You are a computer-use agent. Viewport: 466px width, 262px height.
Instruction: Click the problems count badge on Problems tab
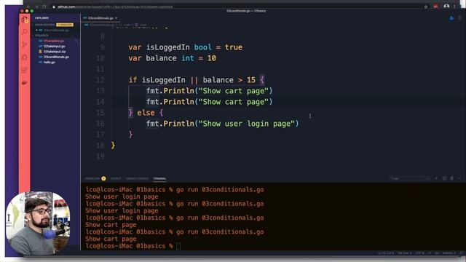click(103, 178)
